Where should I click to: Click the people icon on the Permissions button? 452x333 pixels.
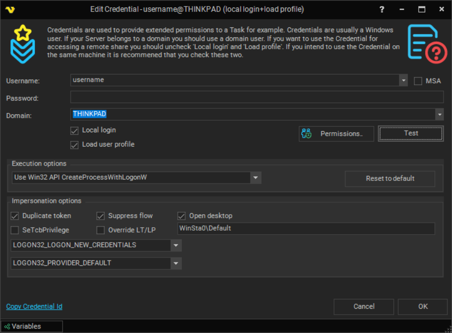click(x=306, y=133)
